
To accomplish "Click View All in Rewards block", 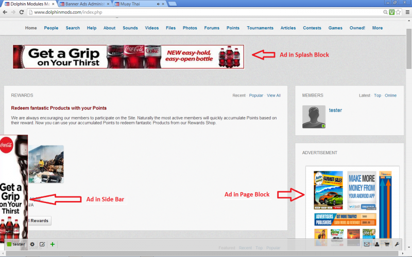I will tap(274, 96).
